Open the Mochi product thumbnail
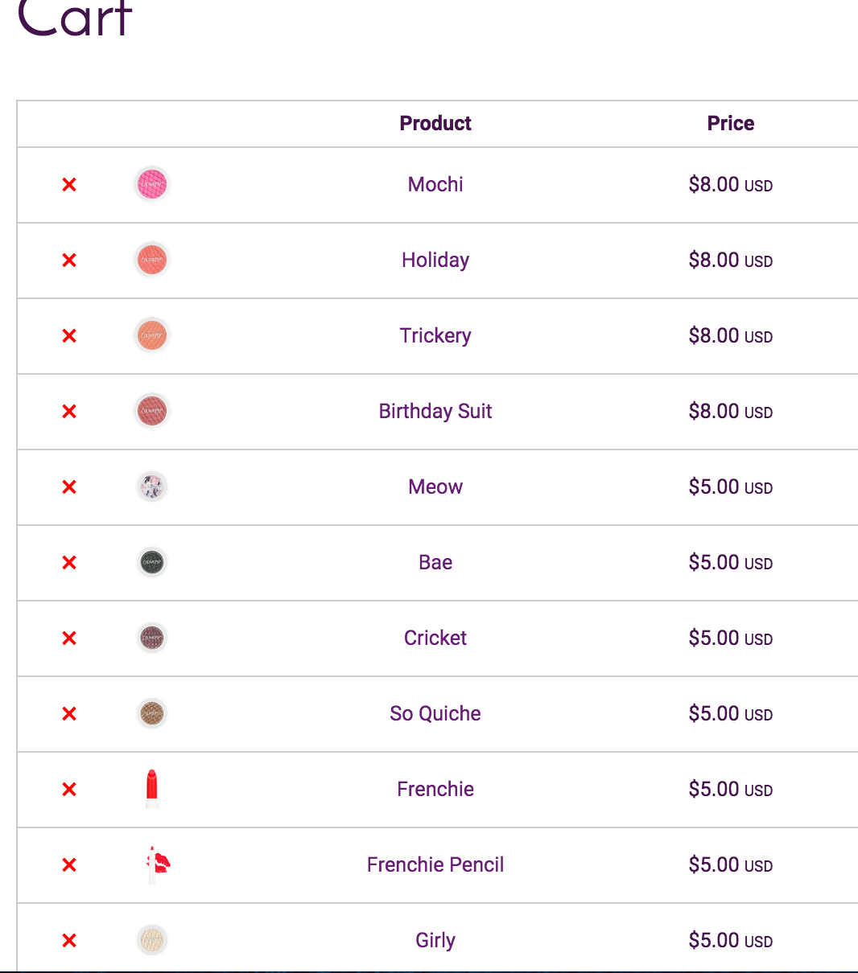 click(x=151, y=184)
